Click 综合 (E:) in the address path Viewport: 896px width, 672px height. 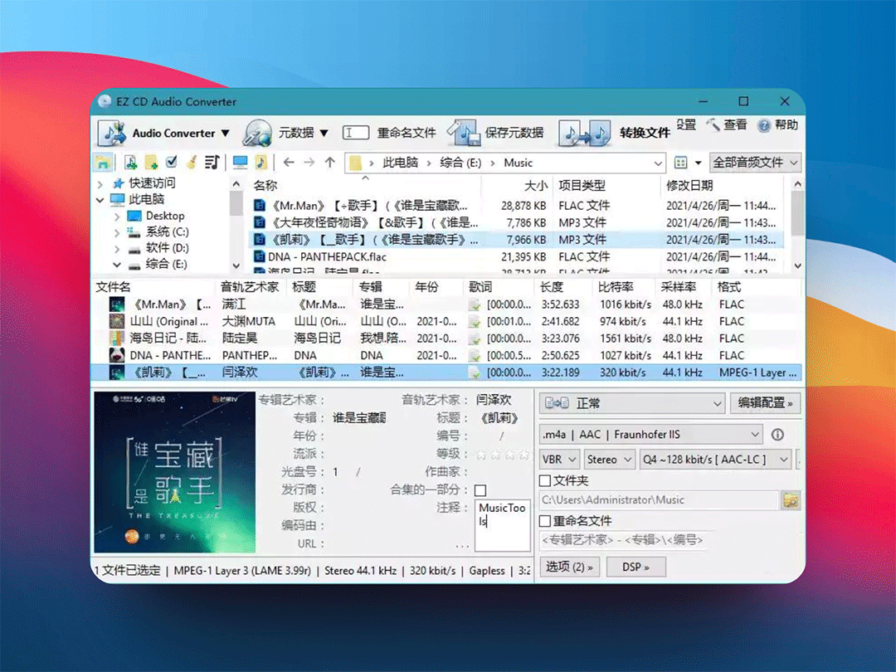pos(460,163)
